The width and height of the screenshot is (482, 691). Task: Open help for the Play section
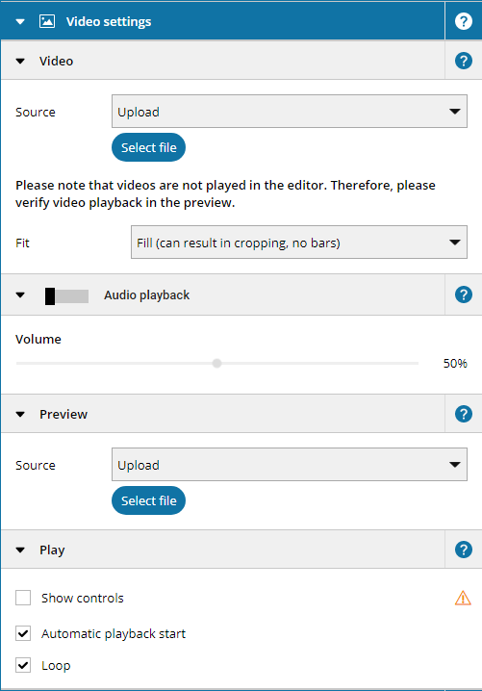coord(463,550)
